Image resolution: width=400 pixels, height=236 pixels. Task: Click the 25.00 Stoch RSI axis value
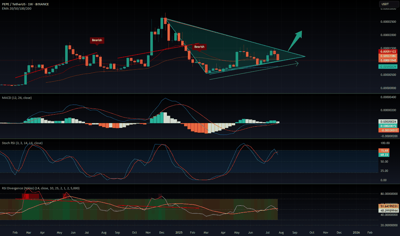click(x=384, y=171)
